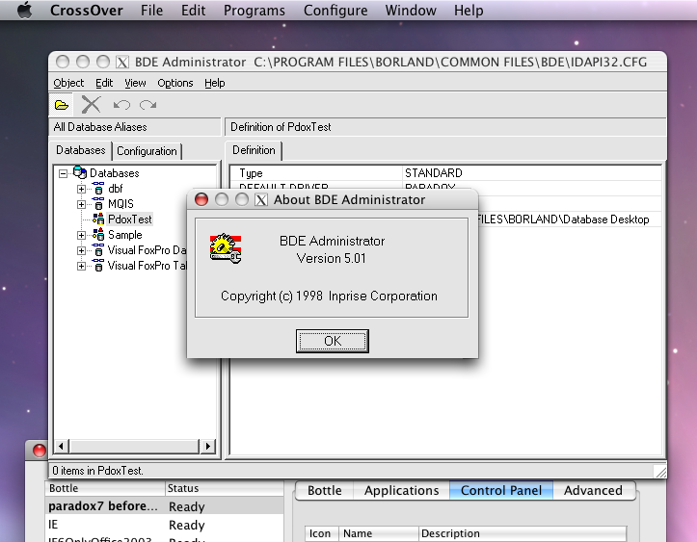Close the About BDE Administrator dialog
697x542 pixels.
[x=201, y=199]
